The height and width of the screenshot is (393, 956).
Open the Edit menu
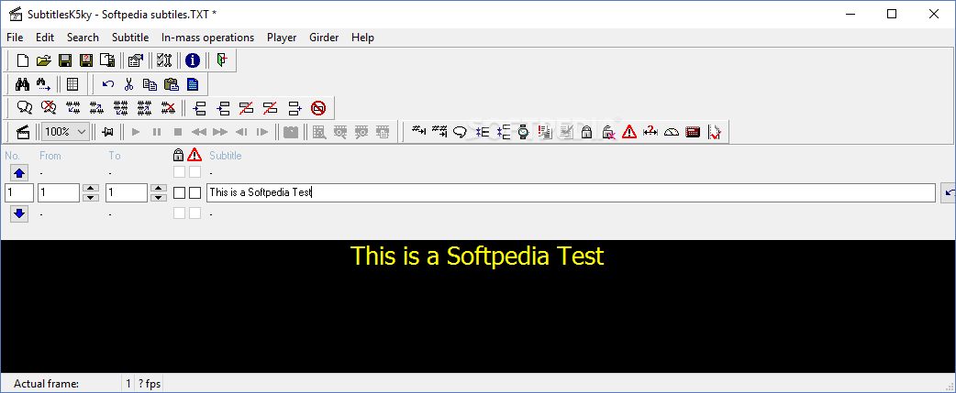coord(45,38)
